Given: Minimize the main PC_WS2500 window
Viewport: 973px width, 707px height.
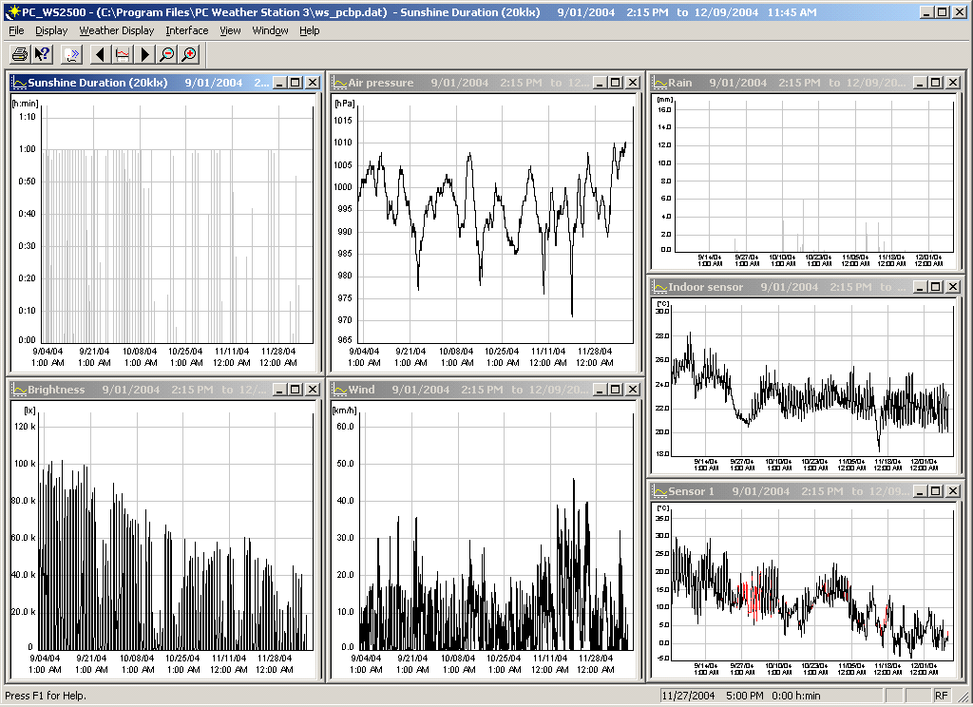Looking at the screenshot, I should pyautogui.click(x=926, y=11).
